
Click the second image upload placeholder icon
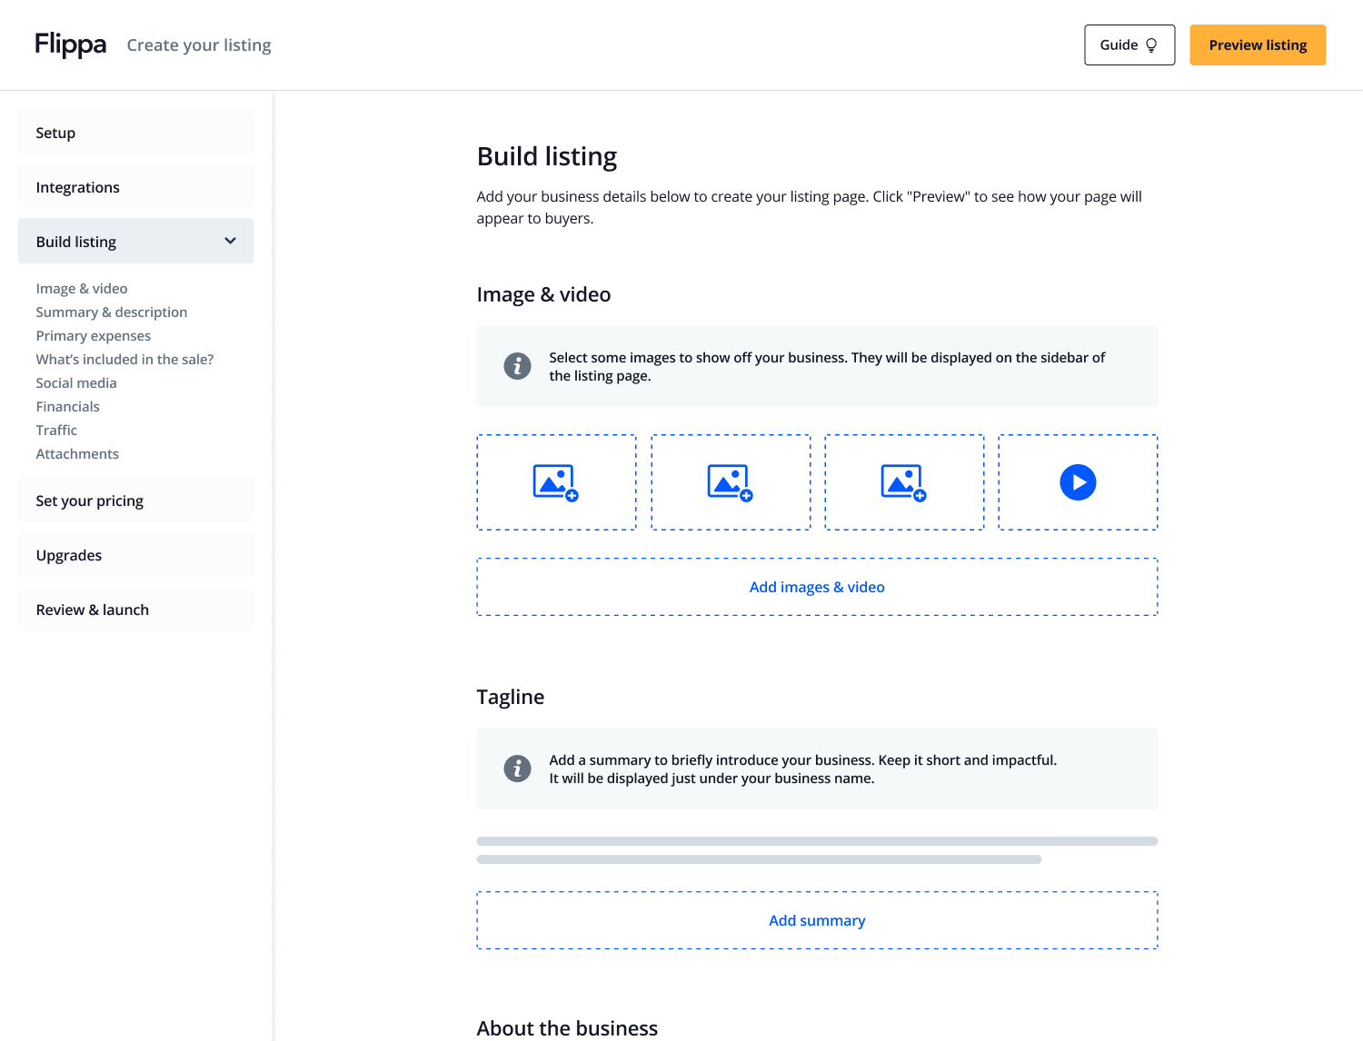[x=731, y=482]
